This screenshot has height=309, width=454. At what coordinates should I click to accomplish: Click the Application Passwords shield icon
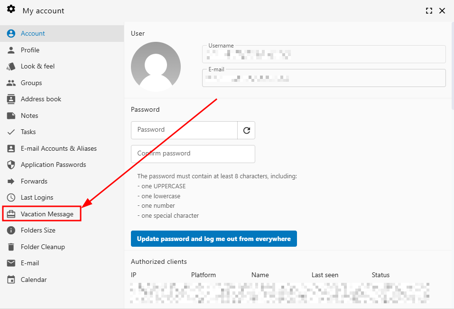11,165
